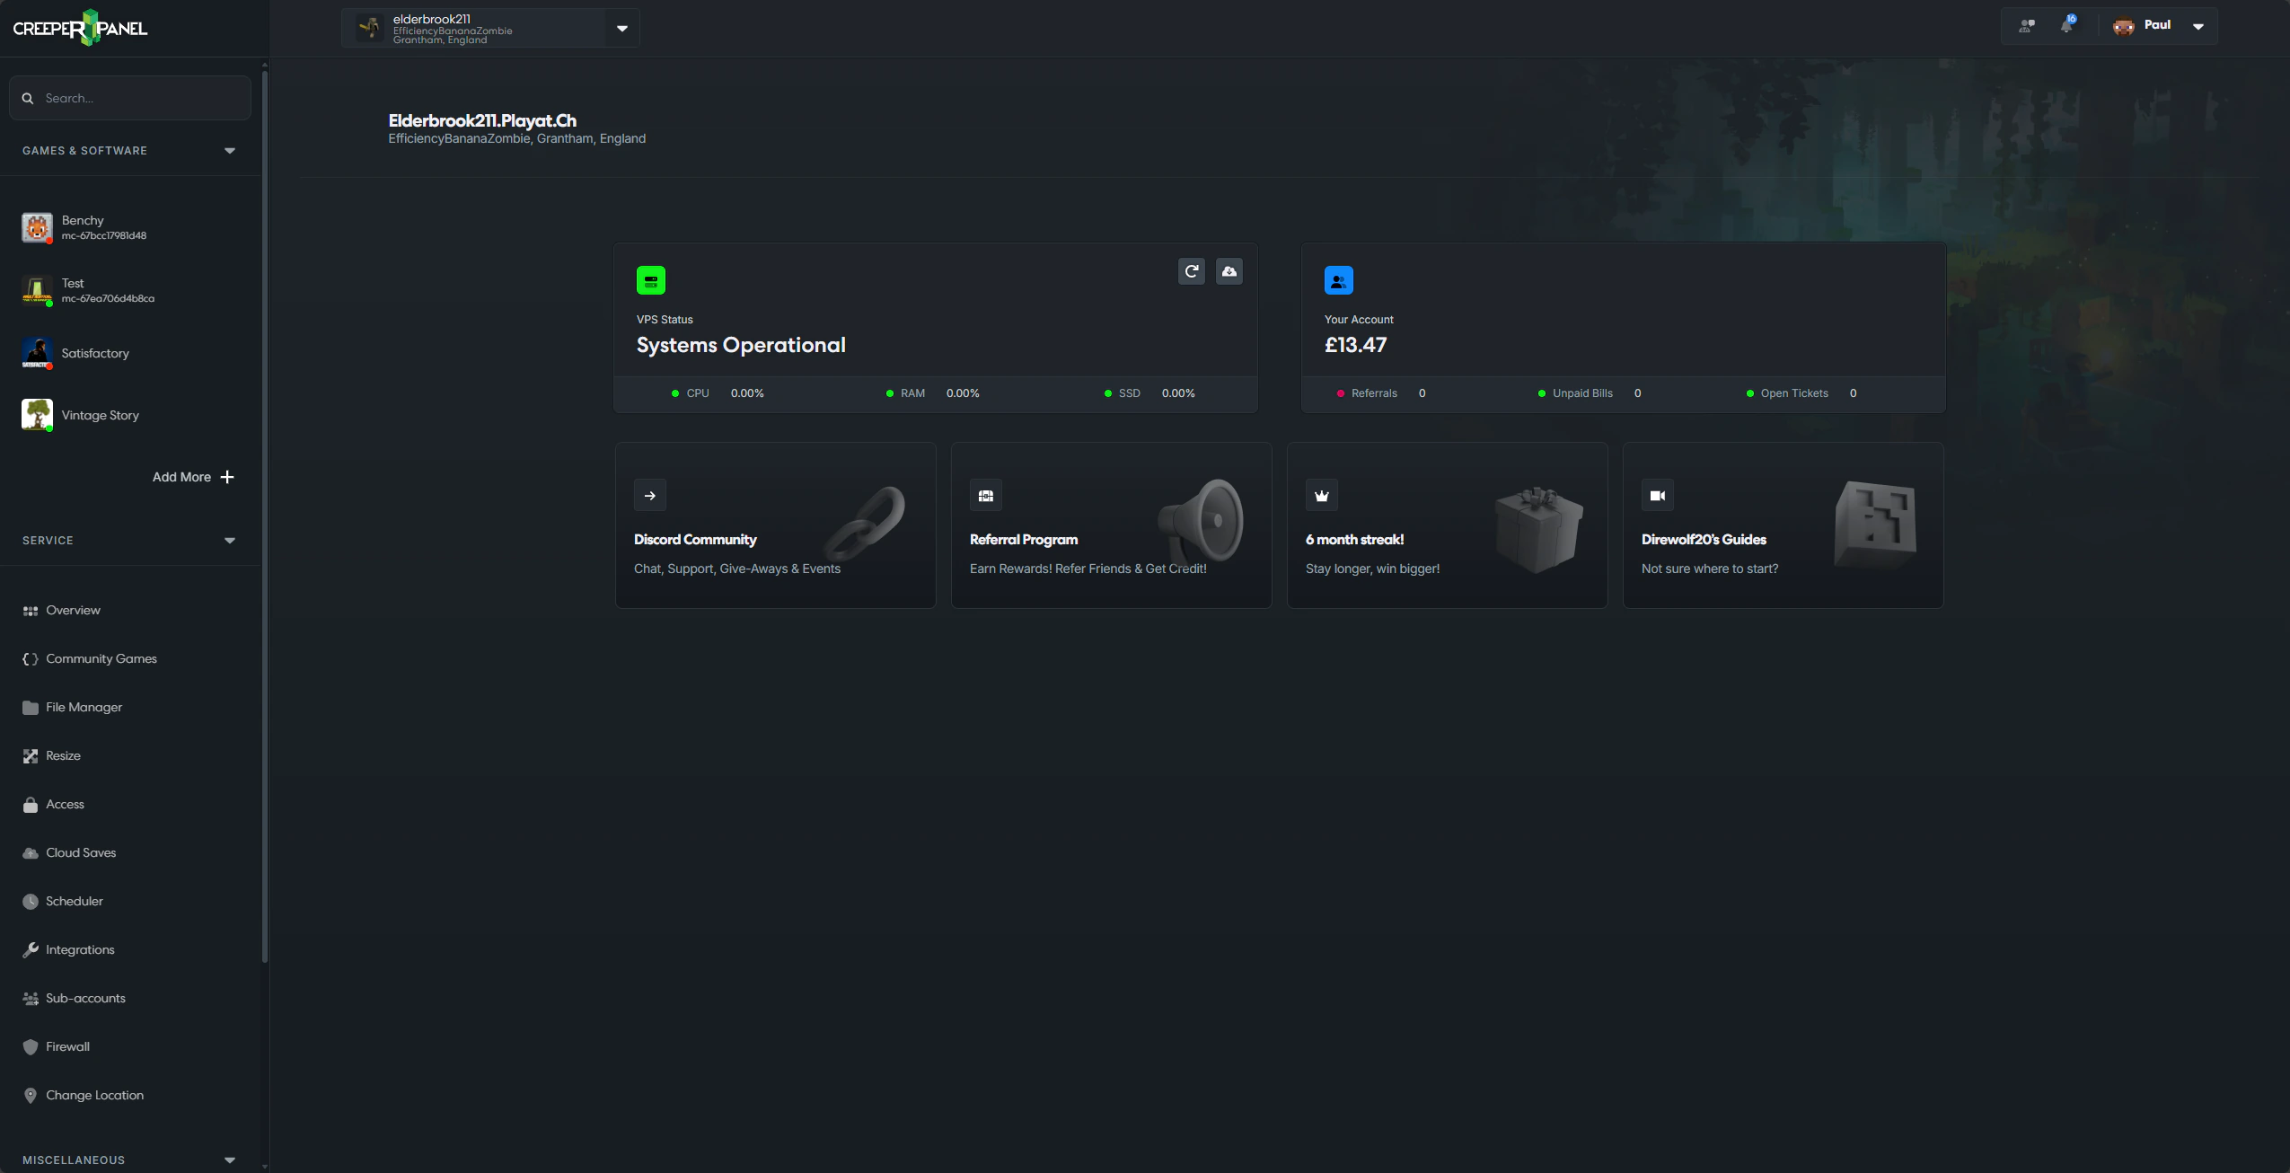
Task: Click the Cloud Saves cloud icon
Action: coord(31,853)
